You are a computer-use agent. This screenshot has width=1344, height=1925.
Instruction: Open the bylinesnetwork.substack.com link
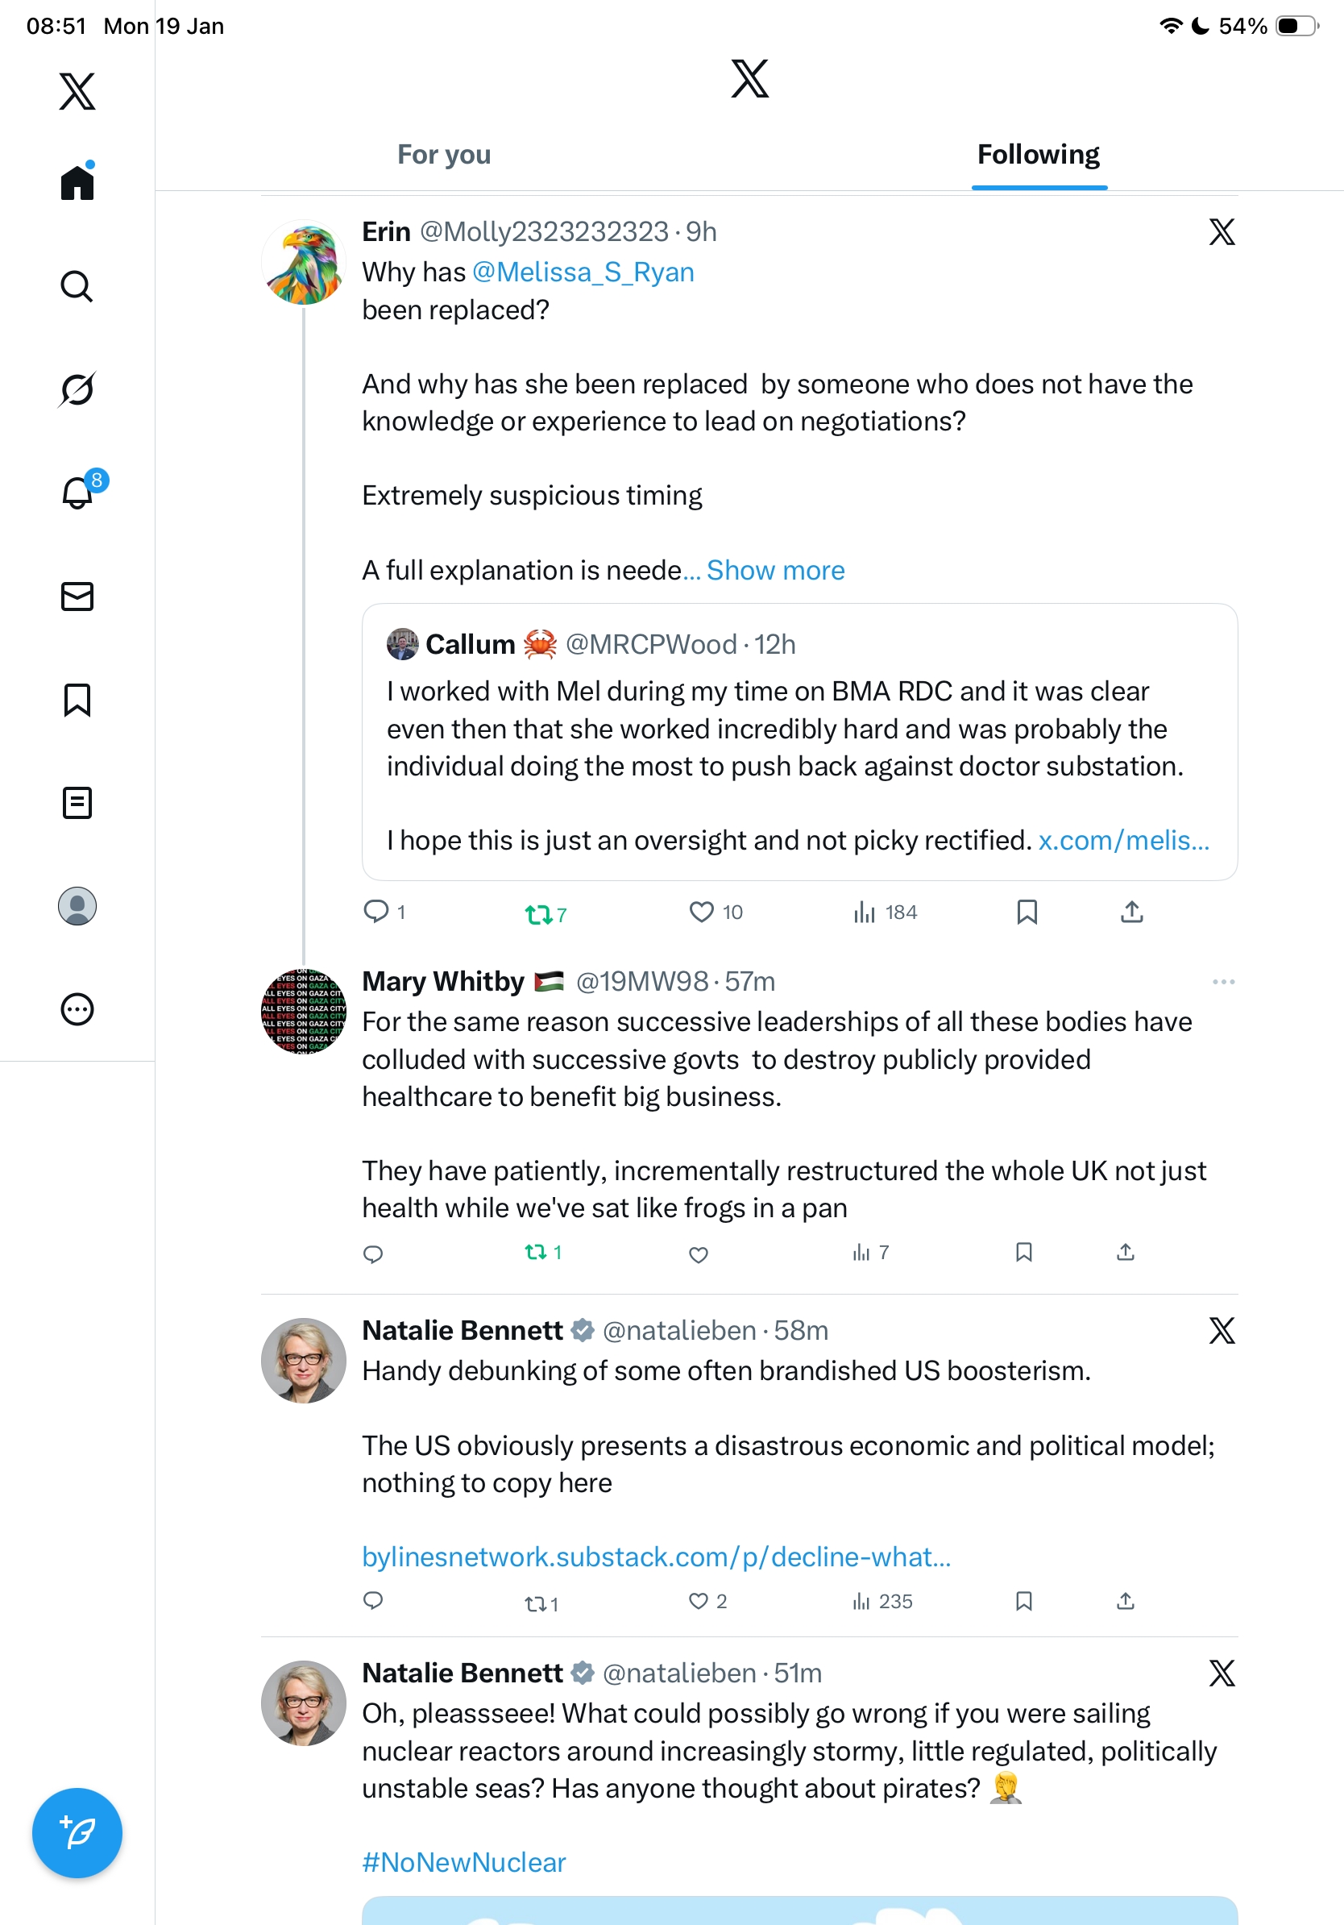click(x=656, y=1557)
